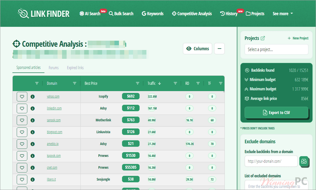Image resolution: width=316 pixels, height=190 pixels.
Task: Open the TF column filter
Action: point(221,83)
